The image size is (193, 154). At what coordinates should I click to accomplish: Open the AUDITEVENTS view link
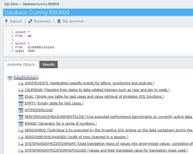point(90,83)
